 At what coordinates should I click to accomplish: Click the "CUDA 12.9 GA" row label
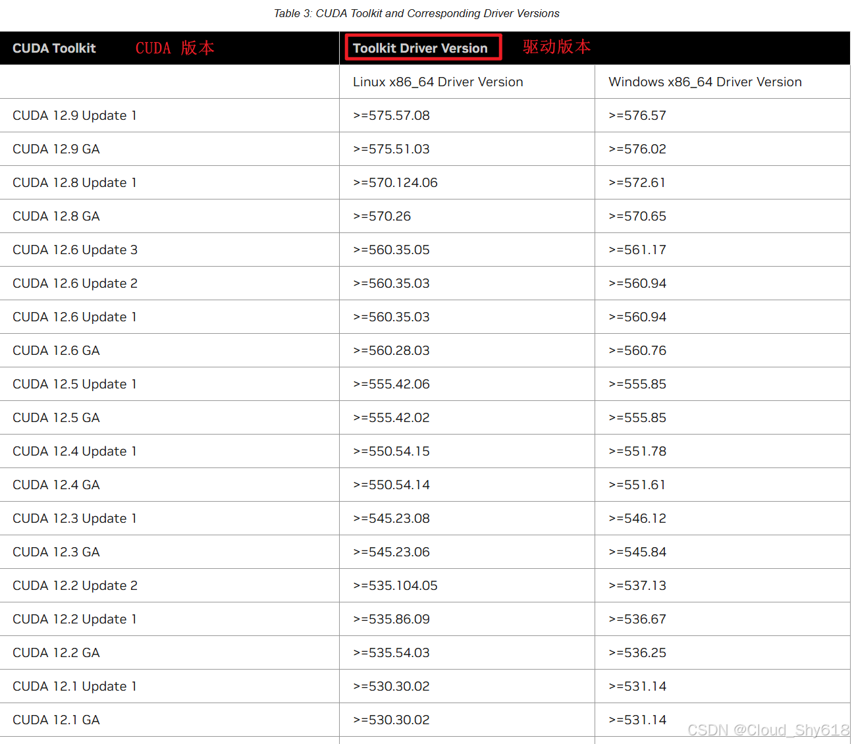[x=56, y=149]
